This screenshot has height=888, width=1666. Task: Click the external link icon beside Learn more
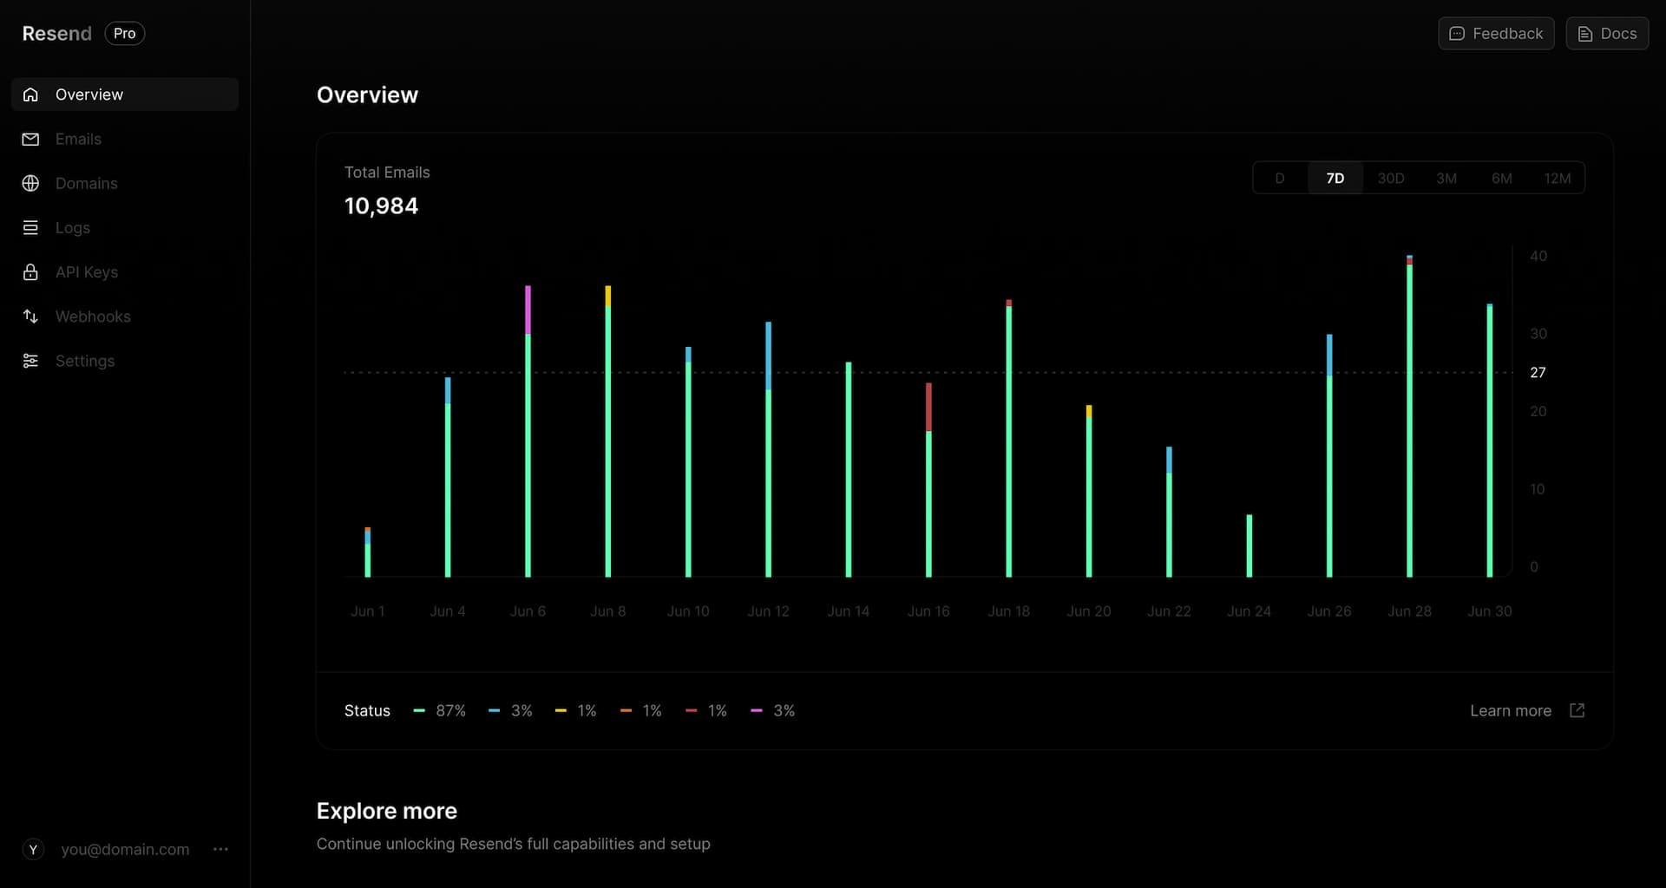1577,710
